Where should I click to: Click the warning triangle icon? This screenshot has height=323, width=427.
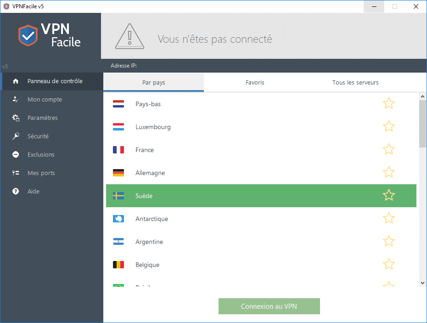[129, 36]
